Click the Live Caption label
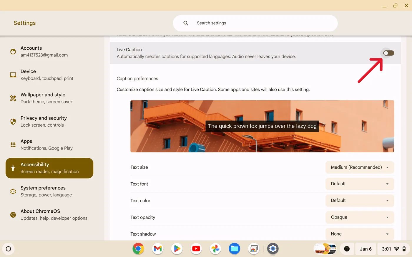This screenshot has width=412, height=257. tap(129, 50)
